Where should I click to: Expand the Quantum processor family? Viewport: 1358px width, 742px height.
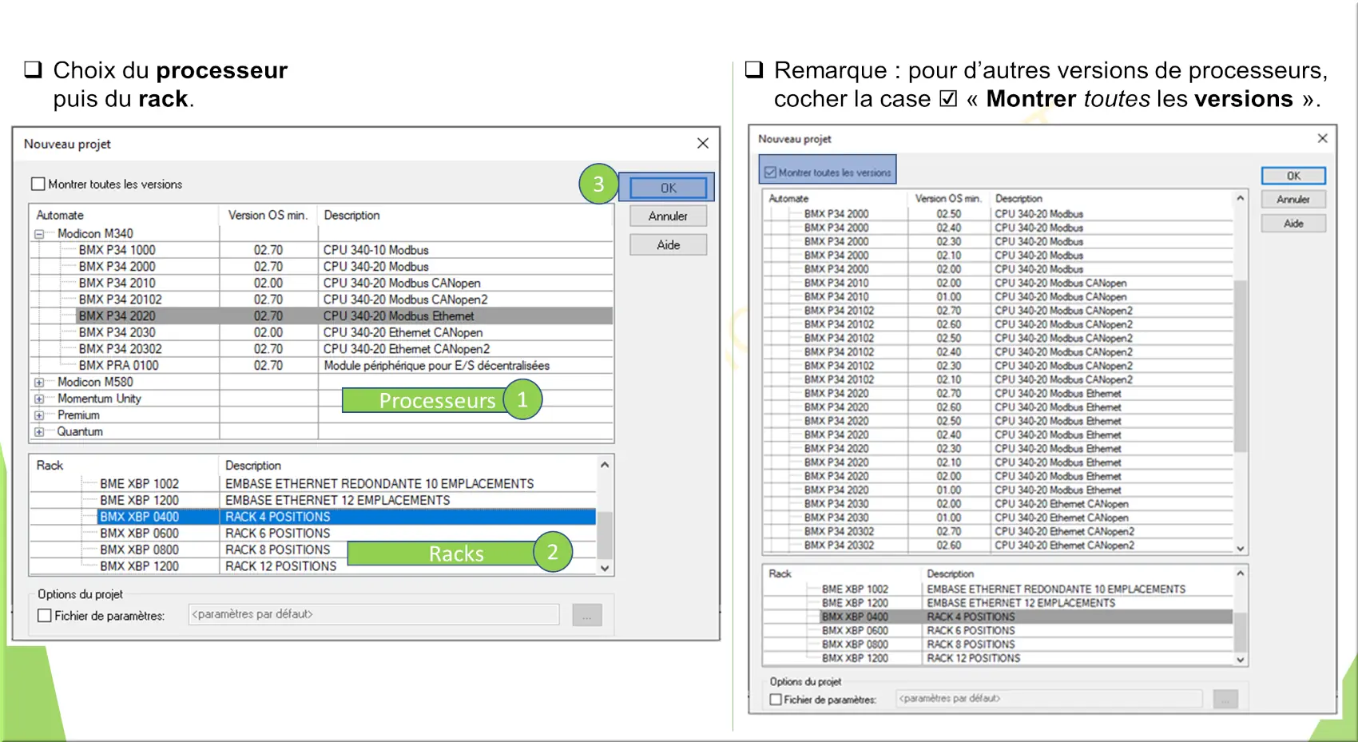point(39,431)
